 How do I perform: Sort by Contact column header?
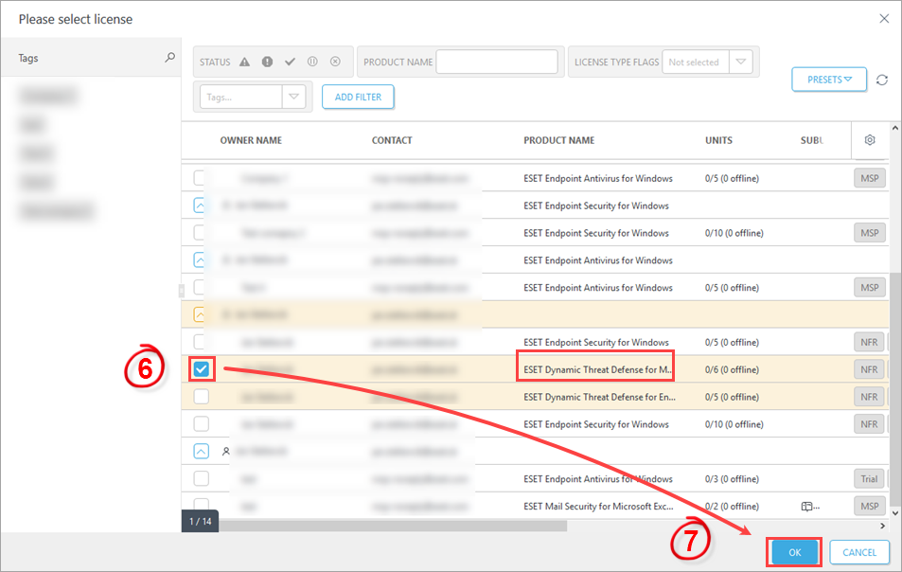[x=392, y=140]
